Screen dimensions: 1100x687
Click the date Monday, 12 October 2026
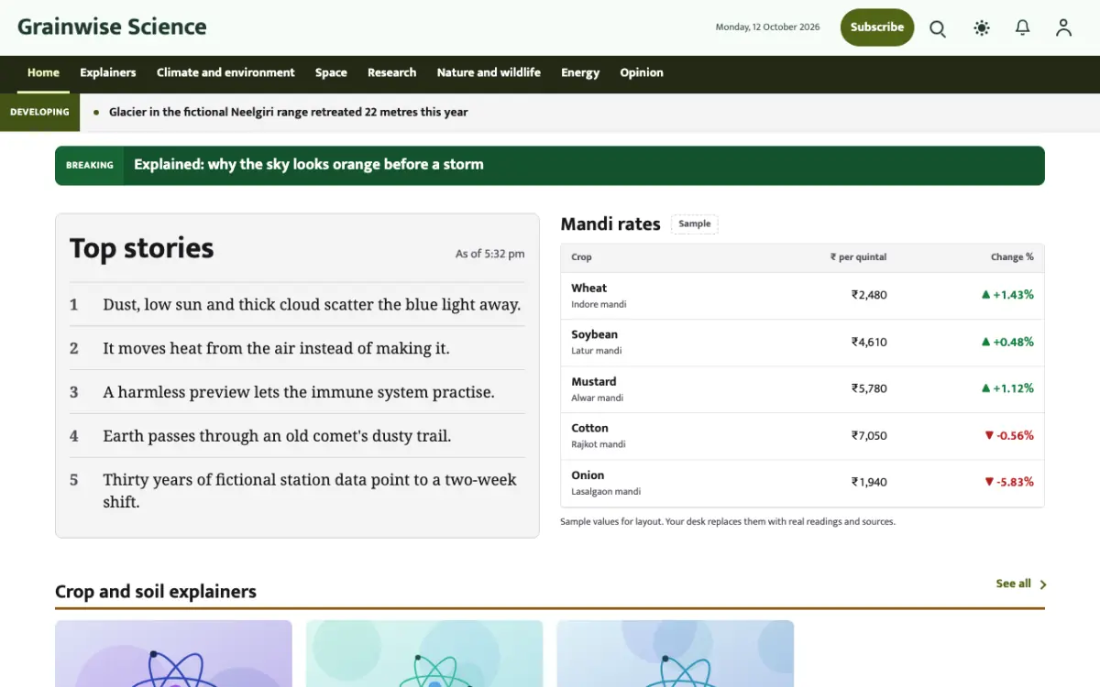pos(767,27)
